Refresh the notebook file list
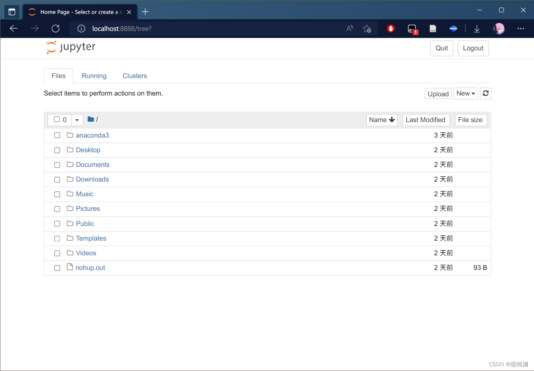The image size is (534, 371). (x=486, y=94)
